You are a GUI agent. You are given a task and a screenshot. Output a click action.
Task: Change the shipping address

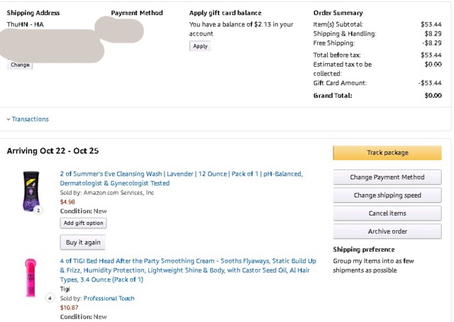20,65
